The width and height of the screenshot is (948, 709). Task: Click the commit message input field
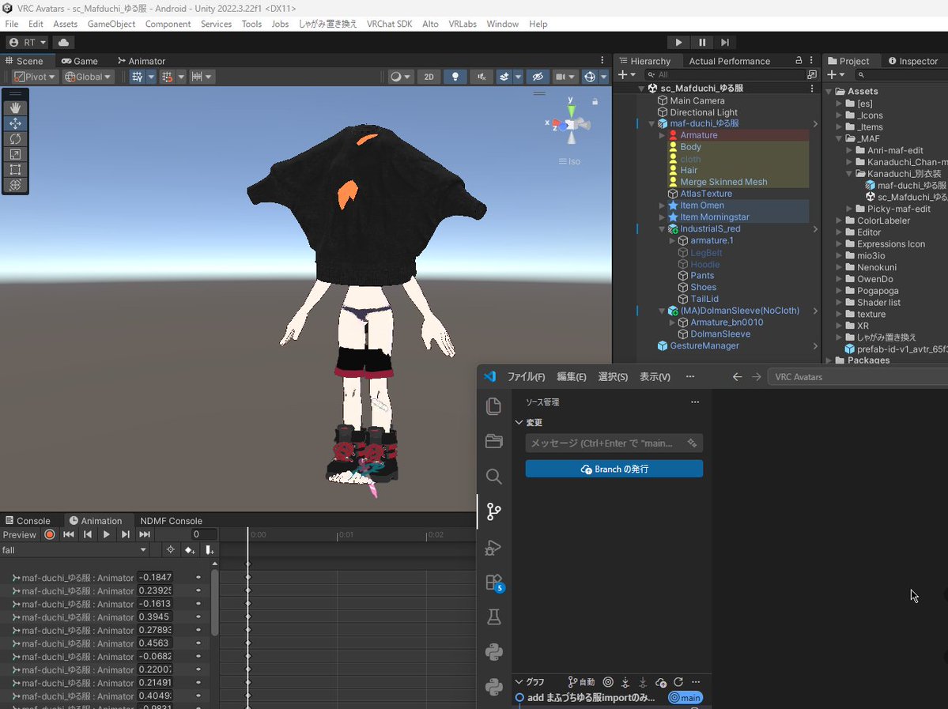(614, 443)
